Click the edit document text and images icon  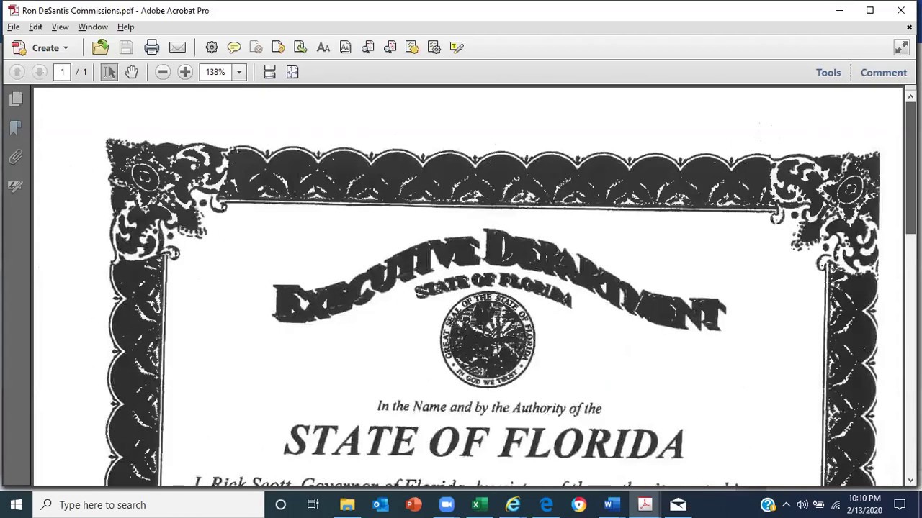(x=345, y=47)
